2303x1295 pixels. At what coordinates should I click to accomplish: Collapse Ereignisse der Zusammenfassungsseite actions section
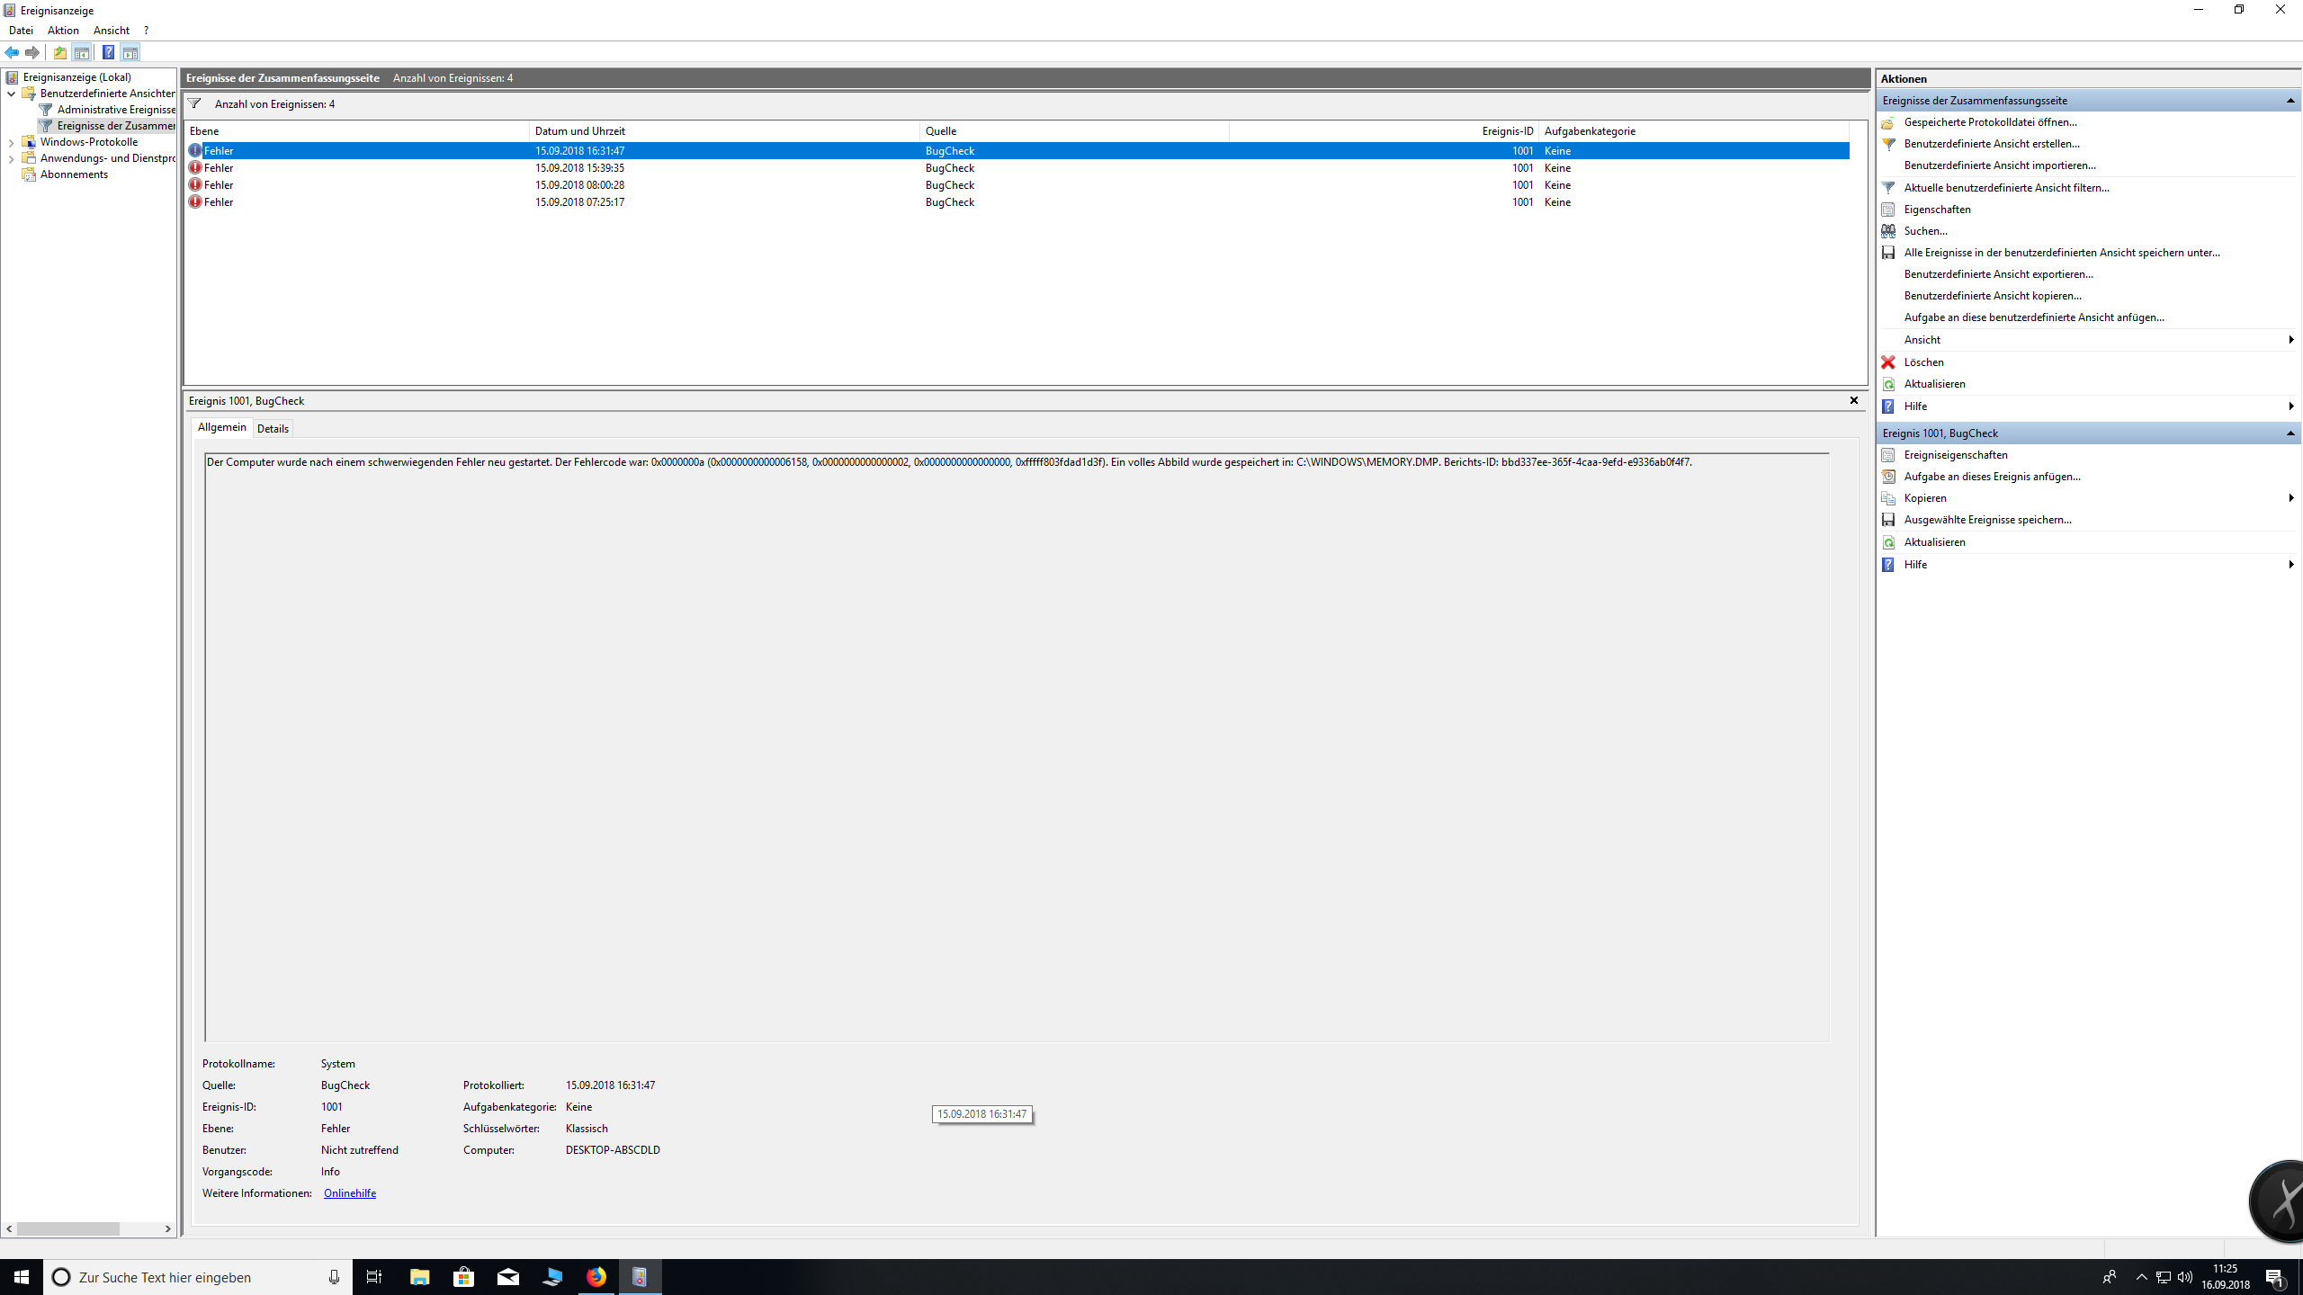2290,101
